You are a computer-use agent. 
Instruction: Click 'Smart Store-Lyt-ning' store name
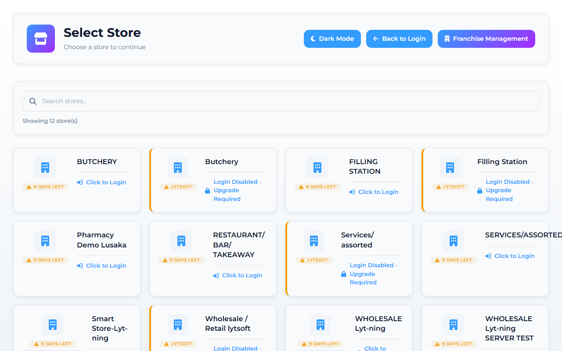[110, 328]
